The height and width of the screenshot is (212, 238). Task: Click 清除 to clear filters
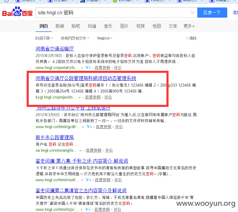tap(191, 38)
